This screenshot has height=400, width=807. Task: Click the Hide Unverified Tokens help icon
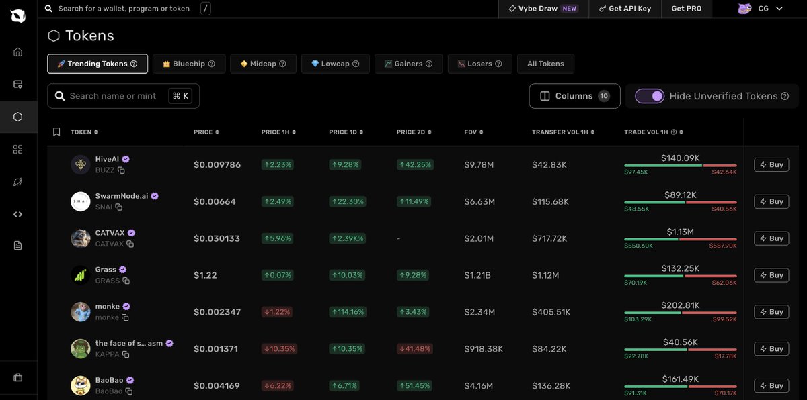pos(784,97)
